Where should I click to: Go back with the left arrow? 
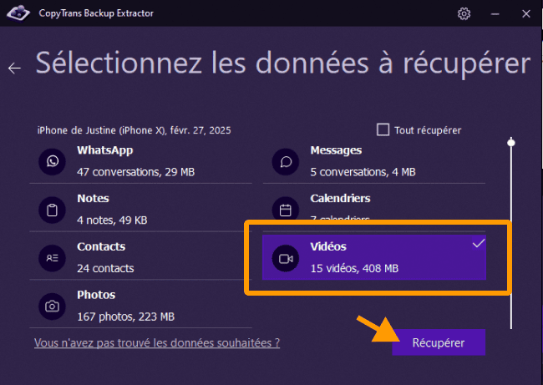coord(14,68)
